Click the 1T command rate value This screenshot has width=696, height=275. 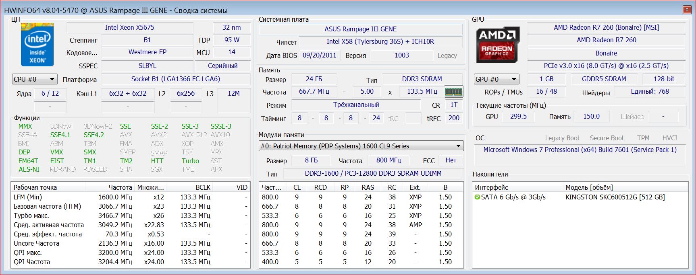point(454,105)
